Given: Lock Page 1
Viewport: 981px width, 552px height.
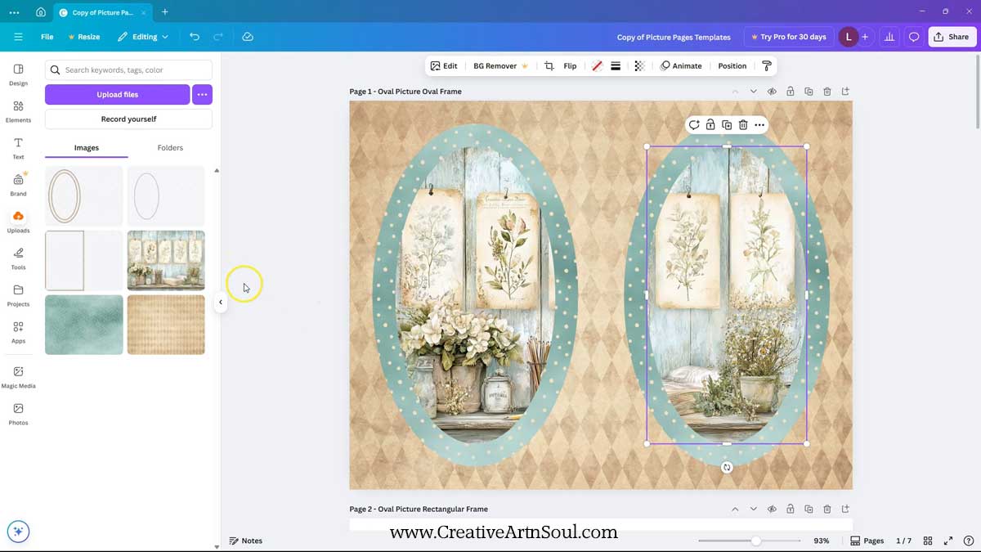Looking at the screenshot, I should [x=791, y=92].
